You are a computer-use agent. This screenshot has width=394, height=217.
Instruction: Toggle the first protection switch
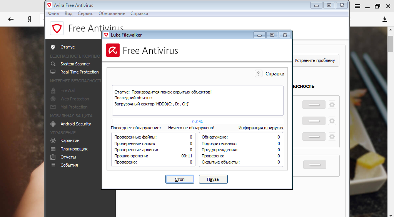(314, 105)
